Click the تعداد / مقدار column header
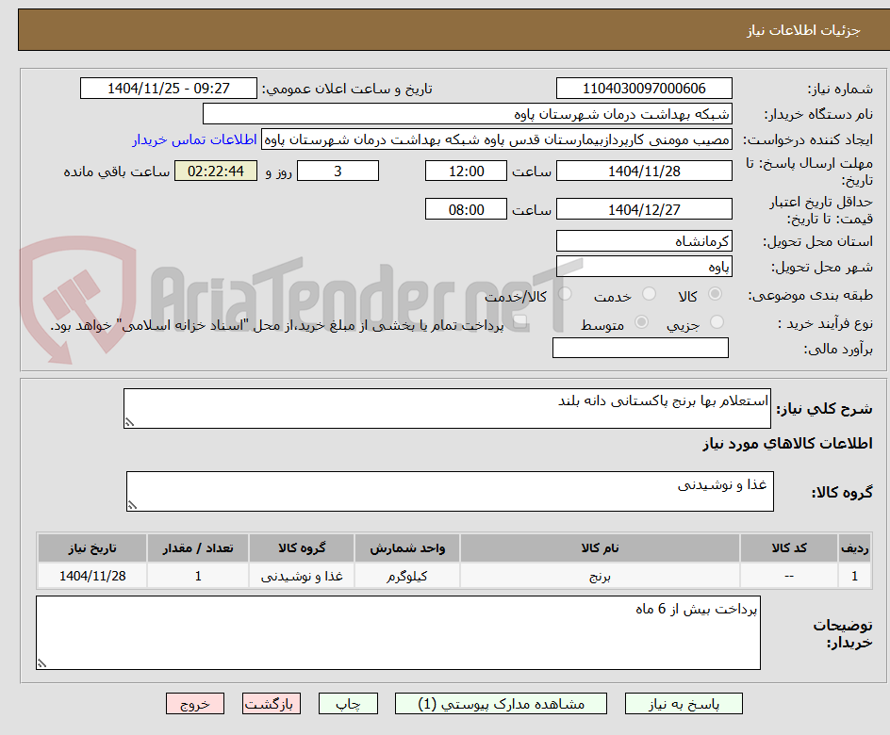Viewport: 890px width, 735px height. point(198,547)
